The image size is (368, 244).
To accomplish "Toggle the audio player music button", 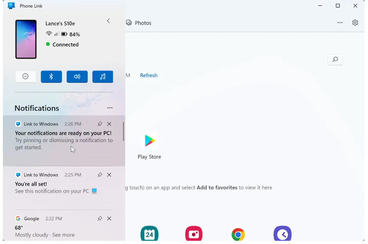I will (103, 76).
